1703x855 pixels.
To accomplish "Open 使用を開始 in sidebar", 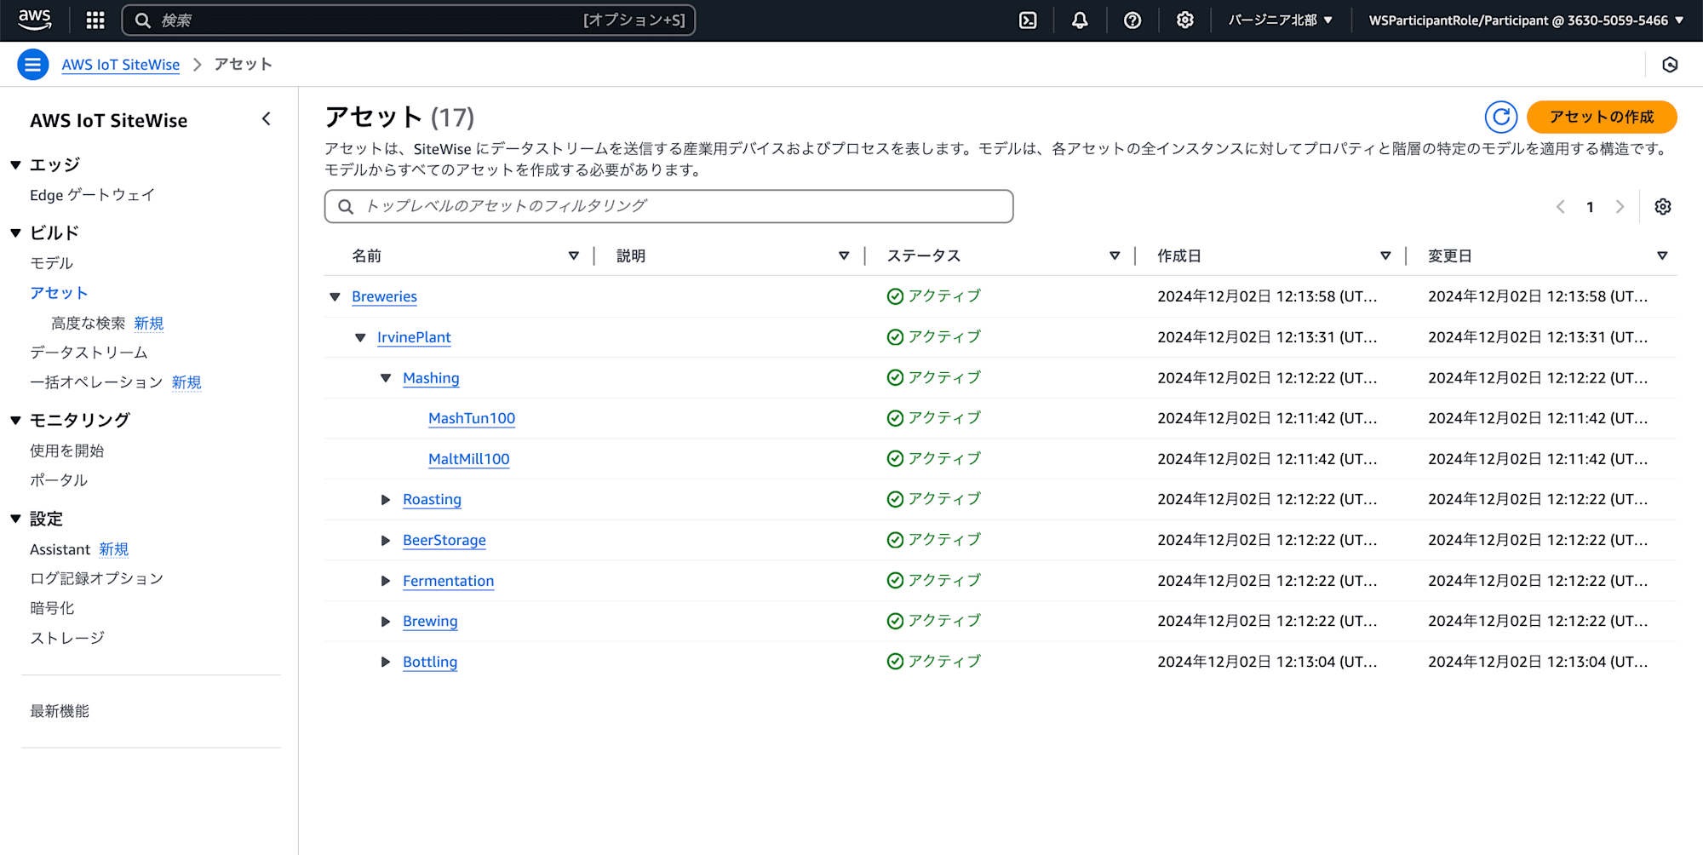I will click(66, 450).
